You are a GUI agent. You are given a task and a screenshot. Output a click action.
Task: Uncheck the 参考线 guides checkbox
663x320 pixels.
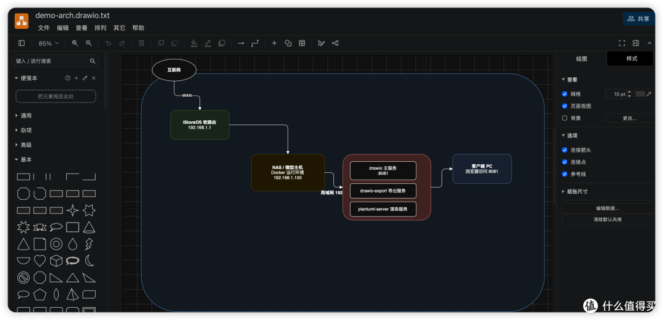565,174
